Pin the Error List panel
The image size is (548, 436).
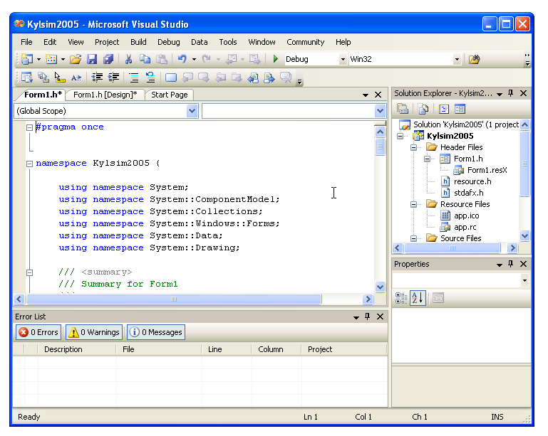[367, 317]
